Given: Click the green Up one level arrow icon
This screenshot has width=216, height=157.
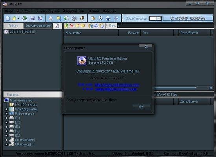Looking at the screenshot, I should (66, 26).
